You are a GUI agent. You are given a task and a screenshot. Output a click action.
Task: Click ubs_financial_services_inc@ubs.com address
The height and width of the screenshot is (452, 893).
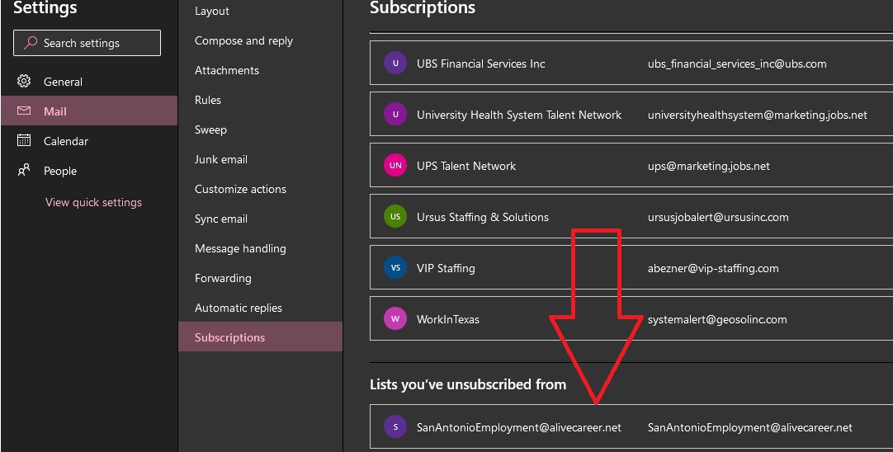(x=737, y=64)
